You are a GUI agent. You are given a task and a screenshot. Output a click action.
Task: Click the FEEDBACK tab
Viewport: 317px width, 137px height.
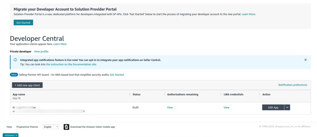click(x=10, y=135)
